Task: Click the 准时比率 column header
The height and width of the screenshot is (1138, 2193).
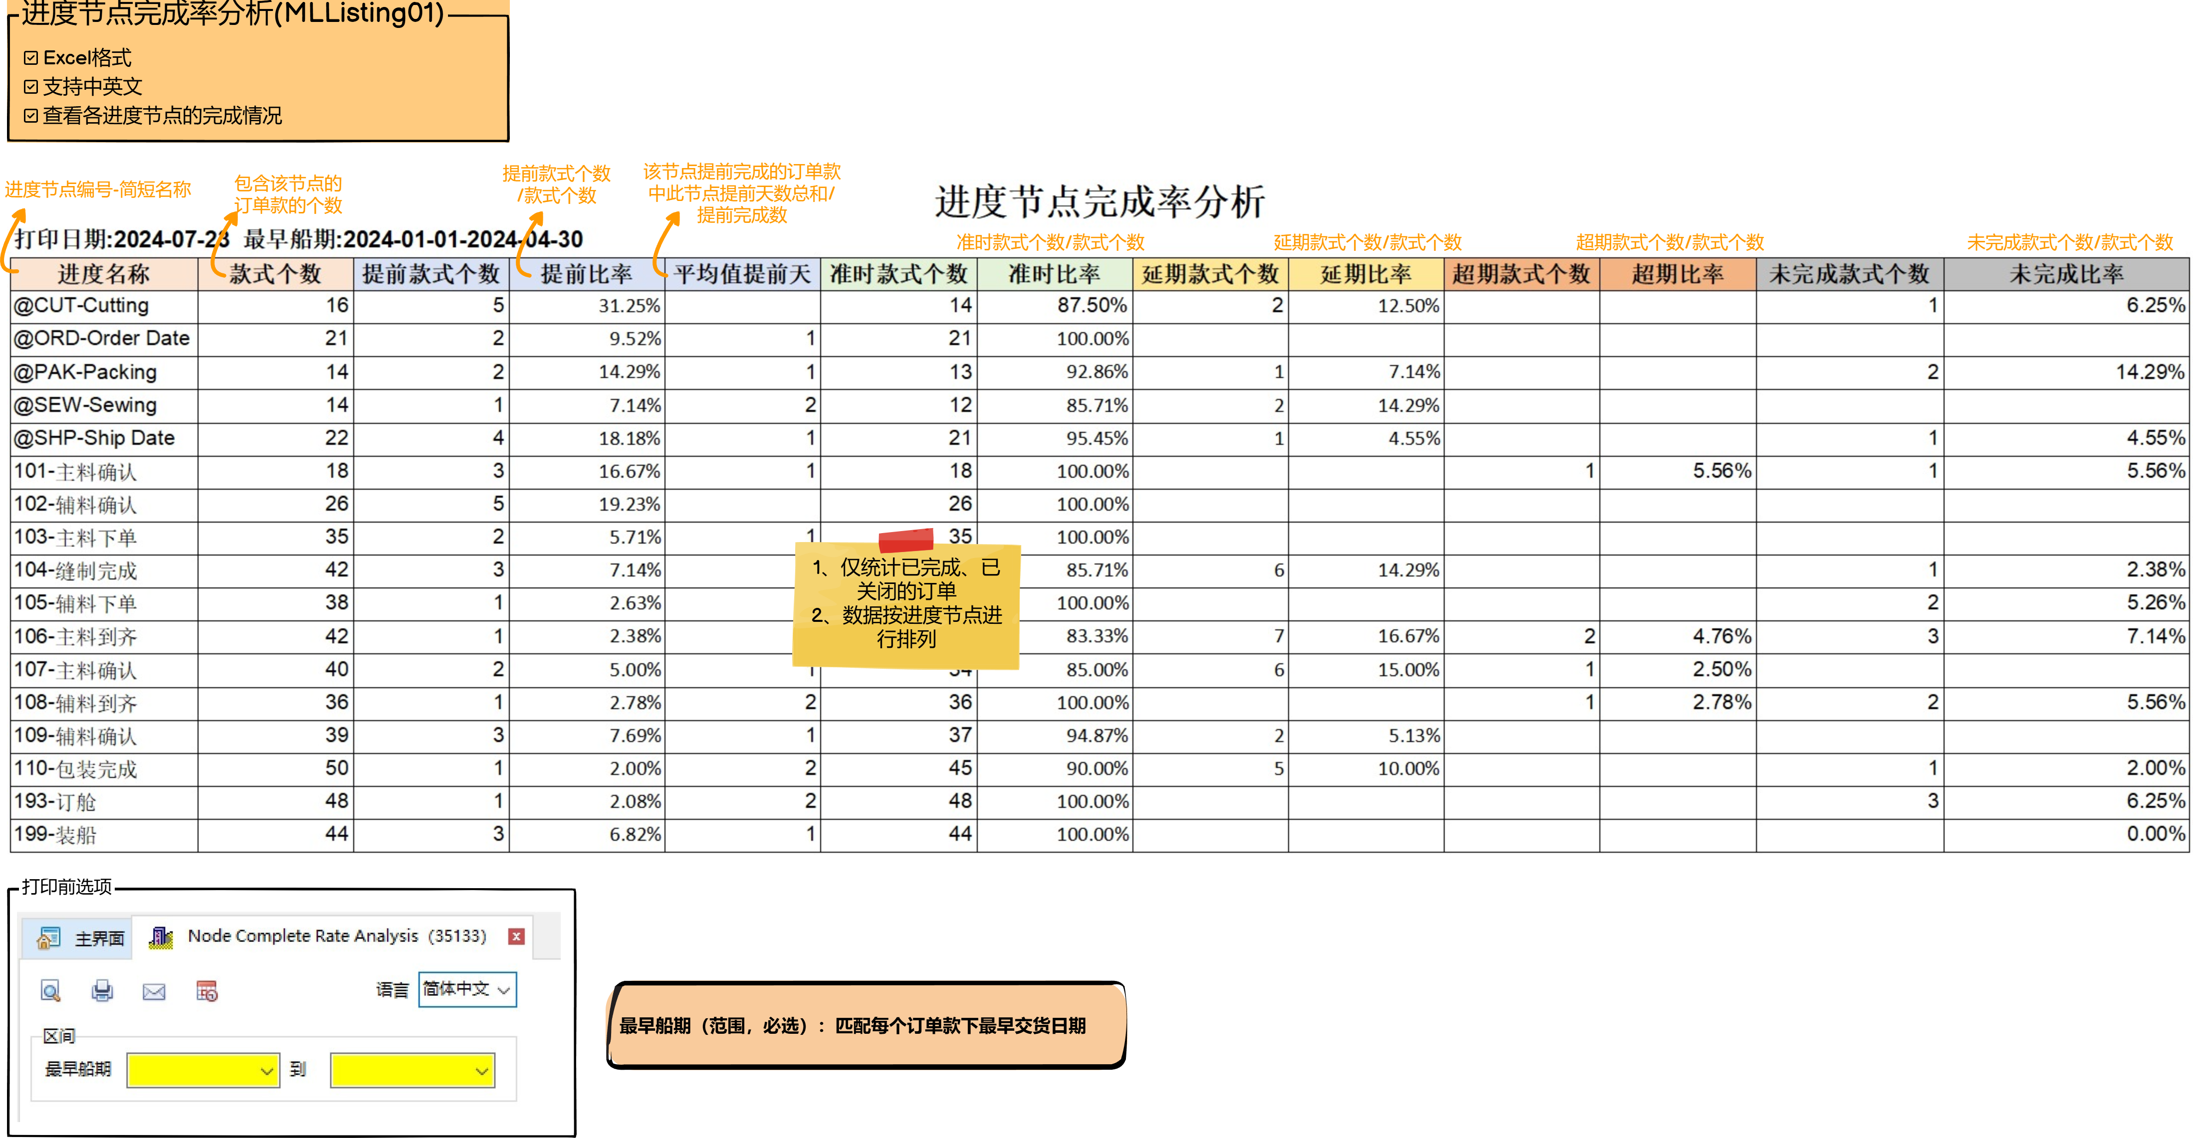Action: (x=1055, y=274)
